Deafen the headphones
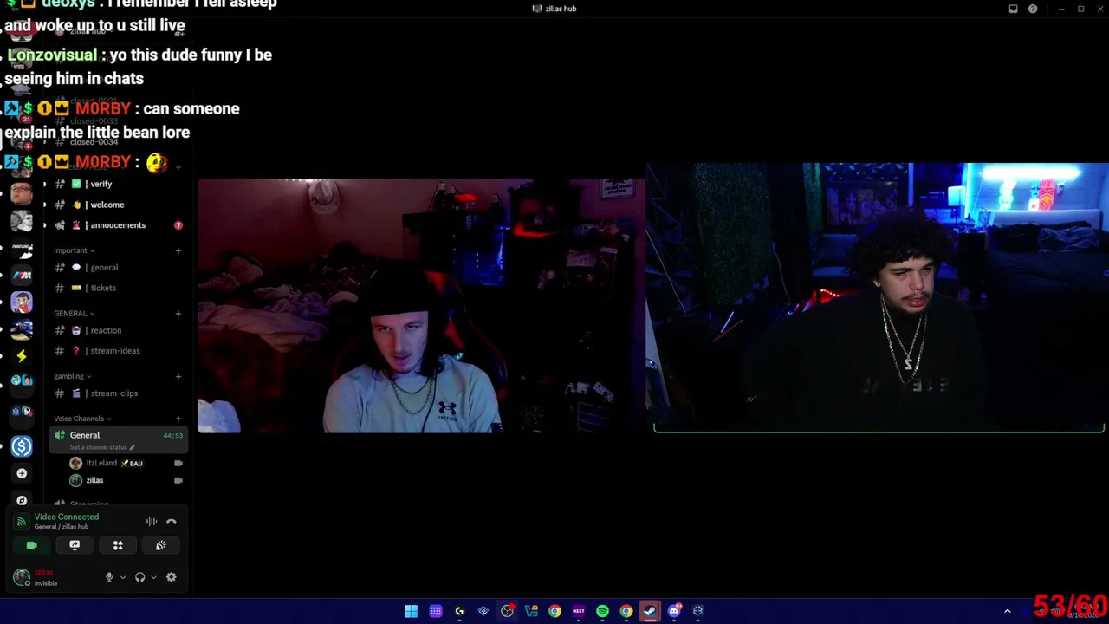The image size is (1109, 624). 139,577
